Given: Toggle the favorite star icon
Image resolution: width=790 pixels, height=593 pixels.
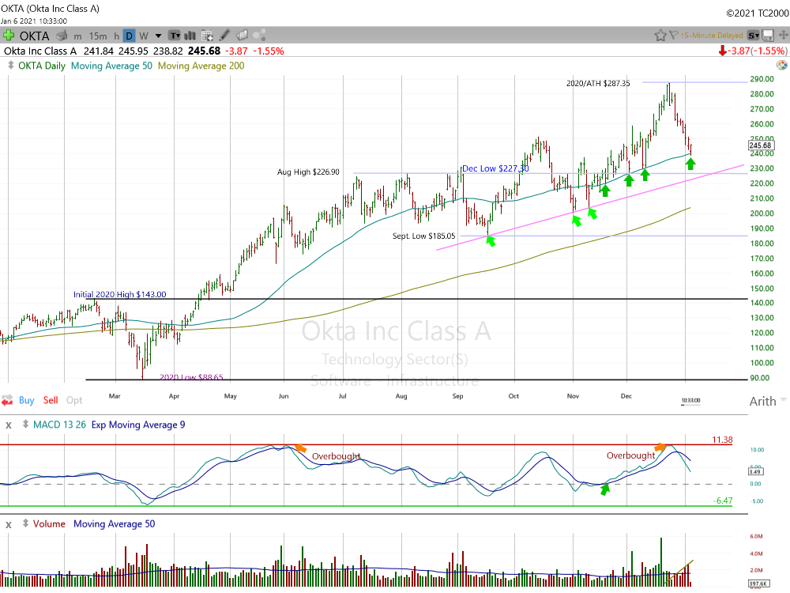Looking at the screenshot, I should [660, 36].
